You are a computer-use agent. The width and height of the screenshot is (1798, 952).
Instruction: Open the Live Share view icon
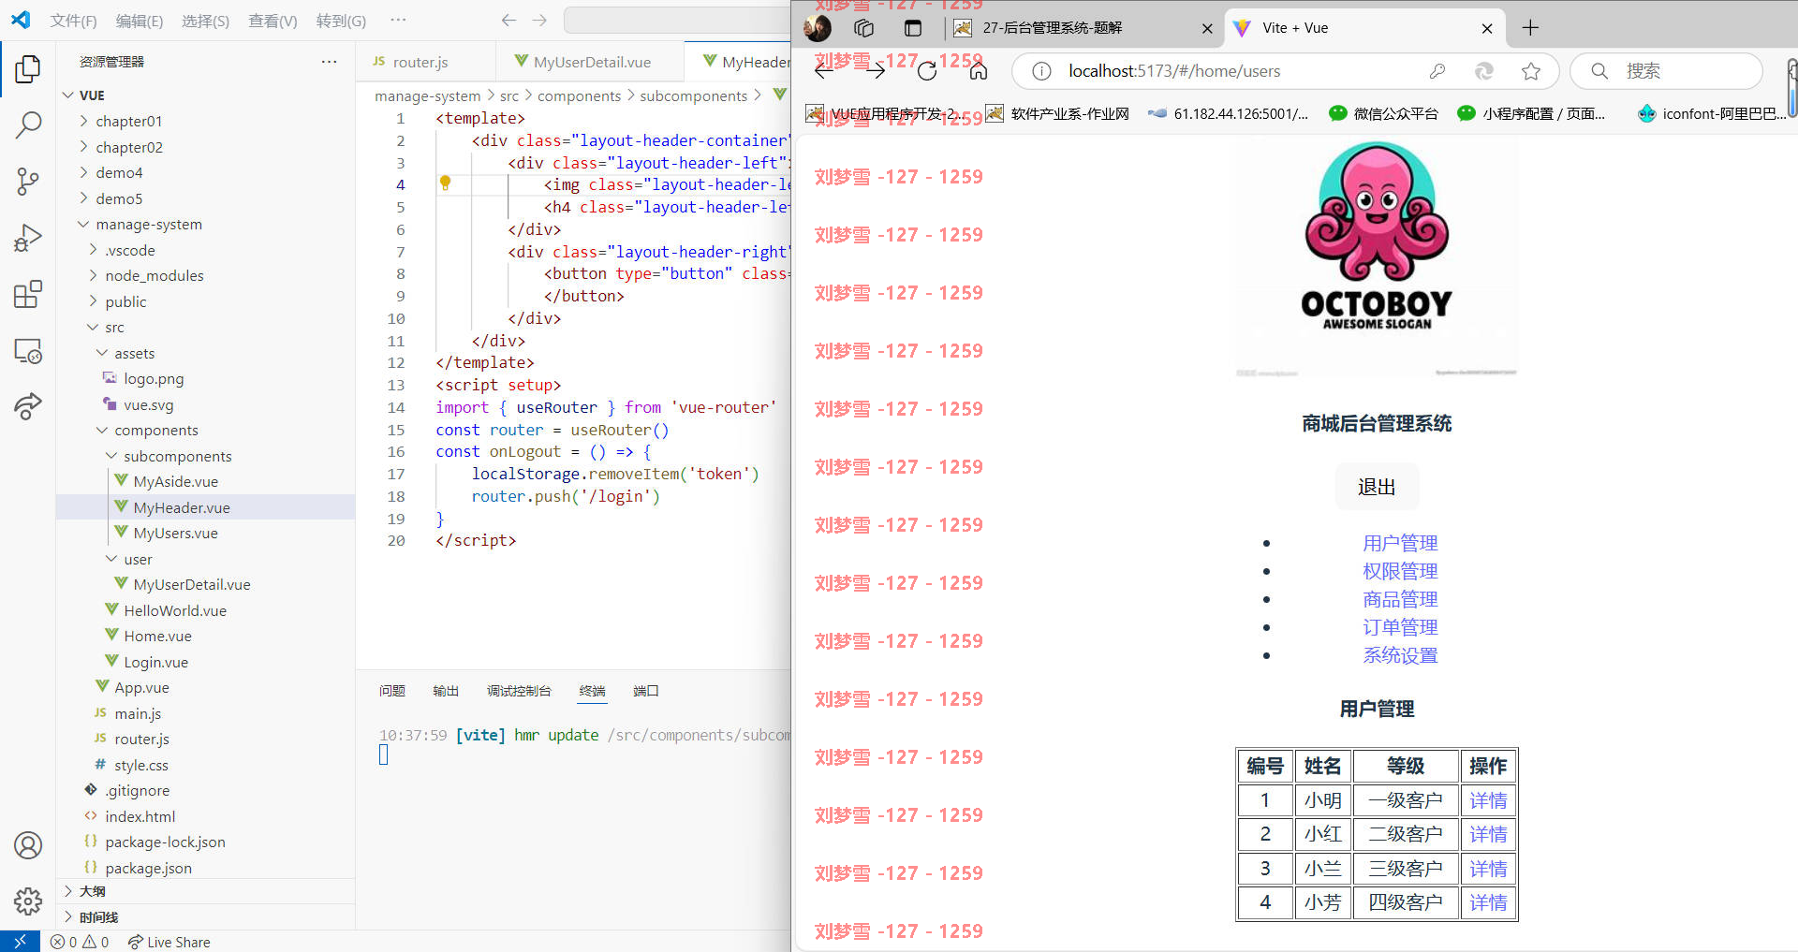click(x=28, y=406)
